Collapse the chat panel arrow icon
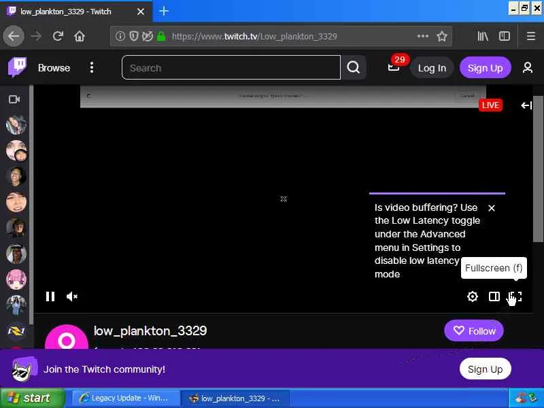Viewport: 544px width, 408px height. (x=526, y=105)
